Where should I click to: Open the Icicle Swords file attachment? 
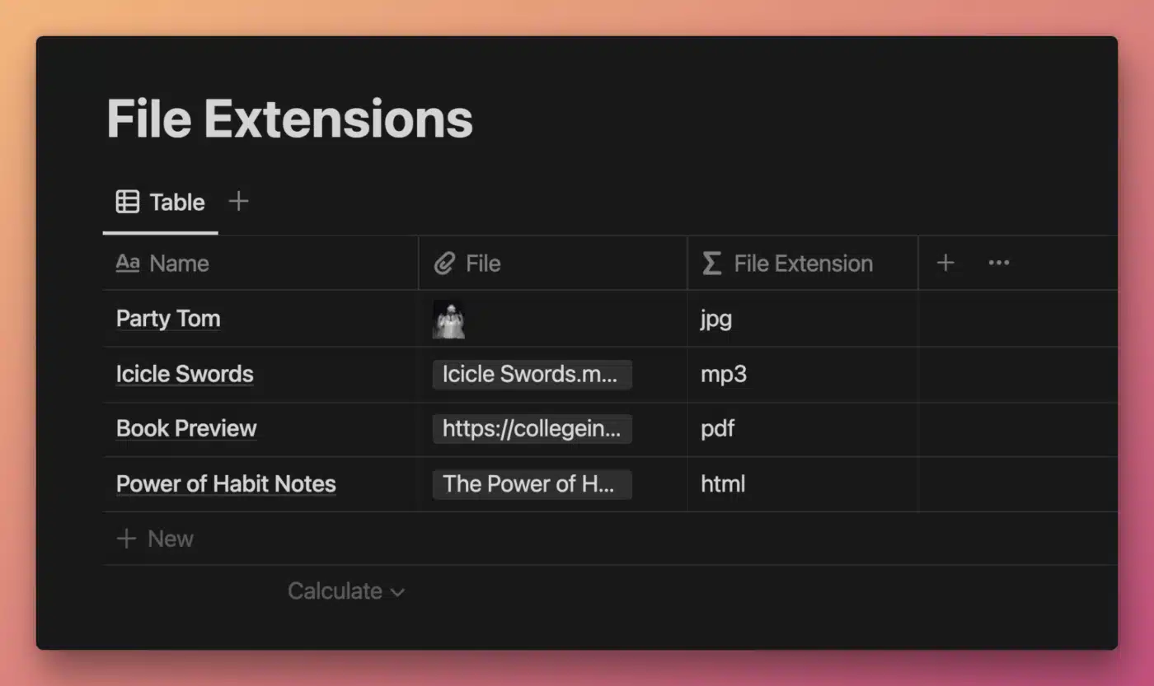[x=532, y=374]
